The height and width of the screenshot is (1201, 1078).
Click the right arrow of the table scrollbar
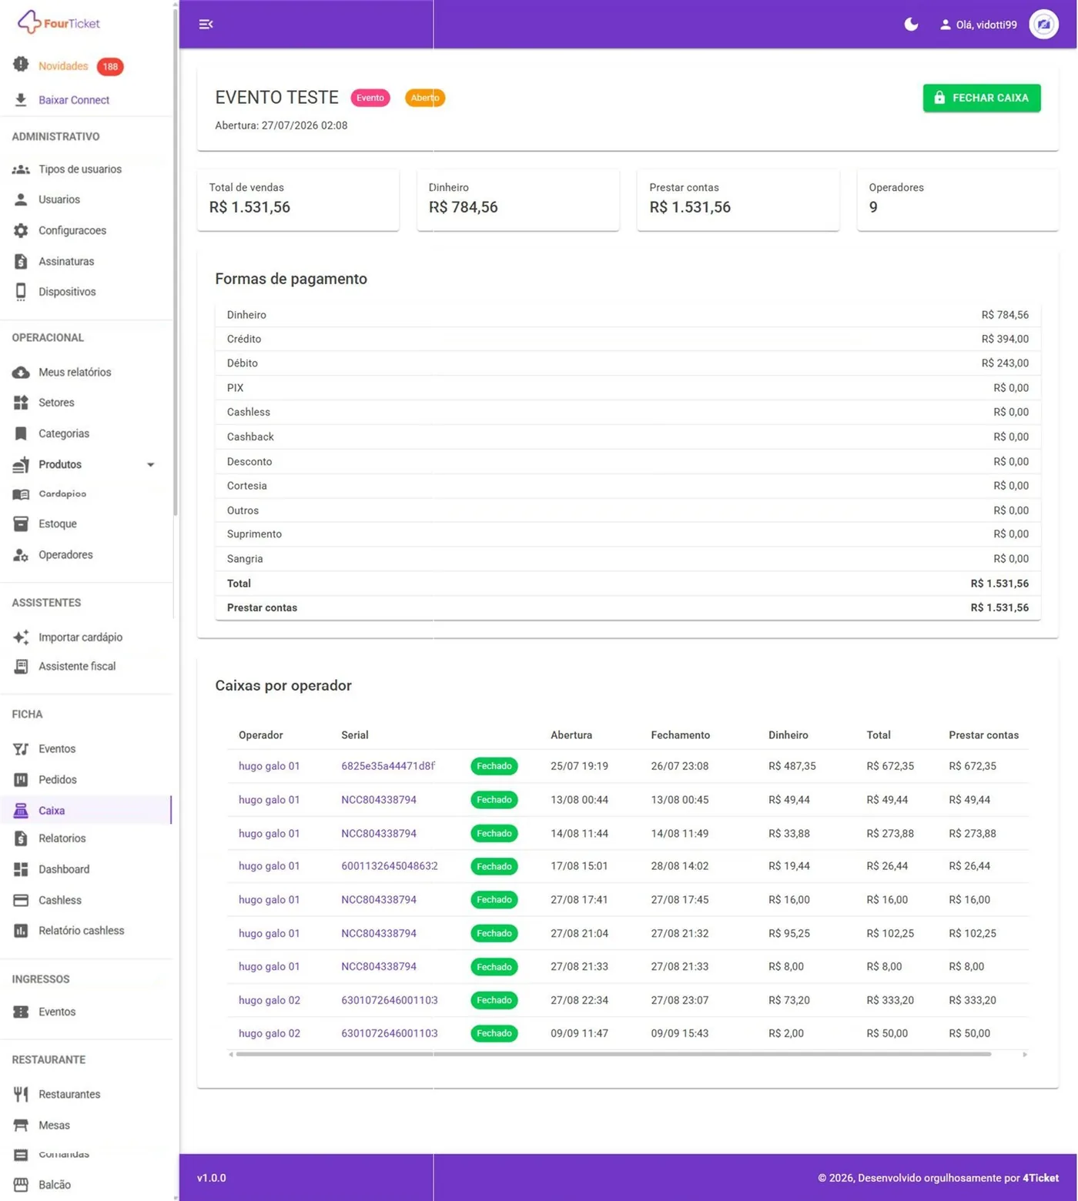pyautogui.click(x=1025, y=1055)
